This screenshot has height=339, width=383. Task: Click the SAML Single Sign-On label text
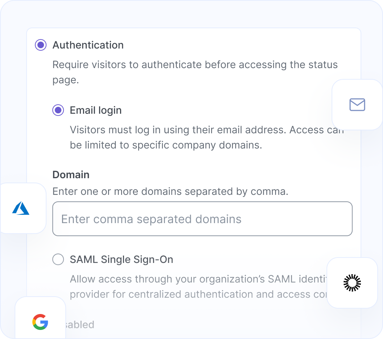coord(122,259)
